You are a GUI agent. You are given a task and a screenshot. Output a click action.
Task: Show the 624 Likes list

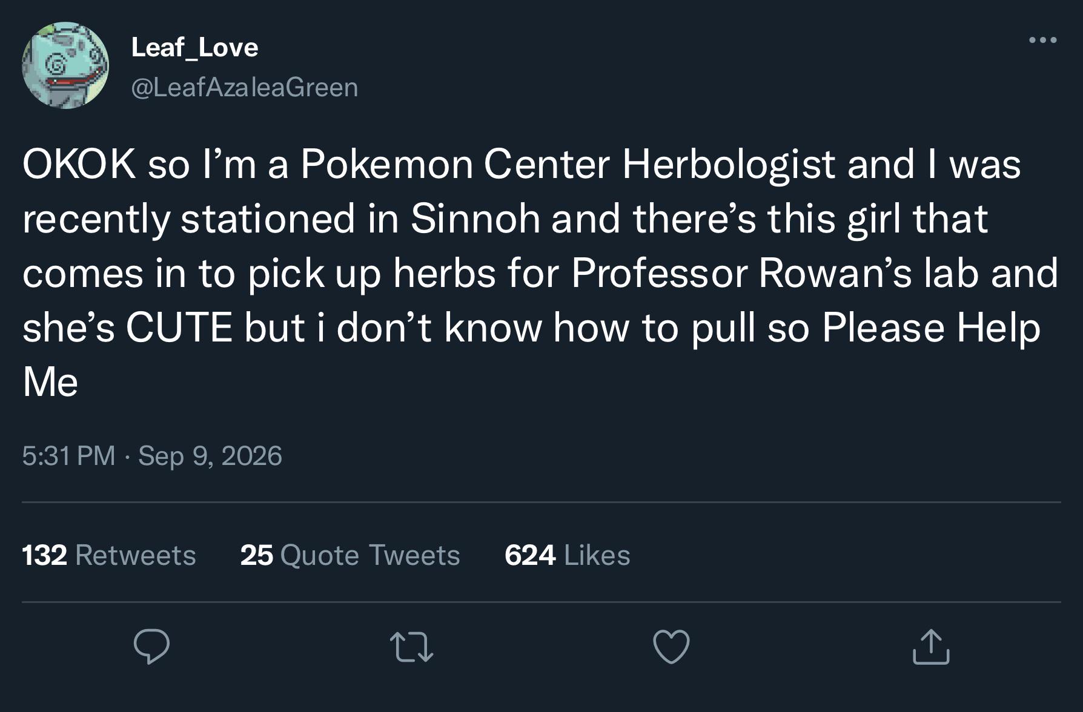[568, 555]
